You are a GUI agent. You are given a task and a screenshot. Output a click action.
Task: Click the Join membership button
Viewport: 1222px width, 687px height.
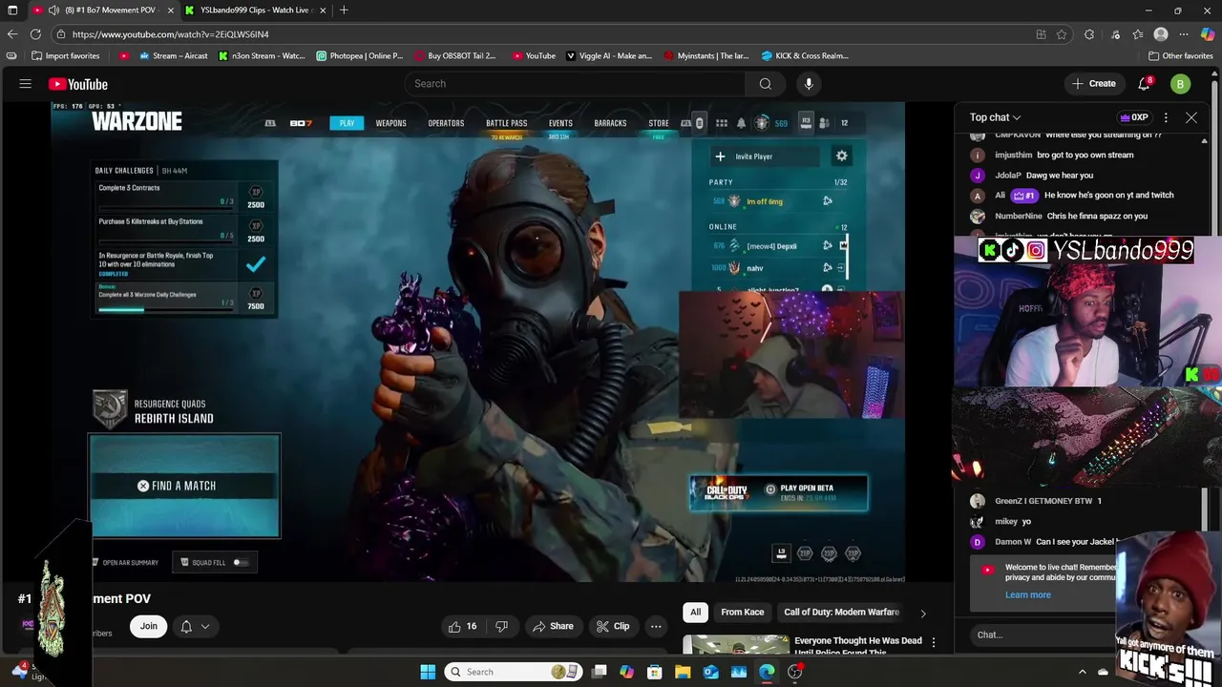(x=149, y=626)
